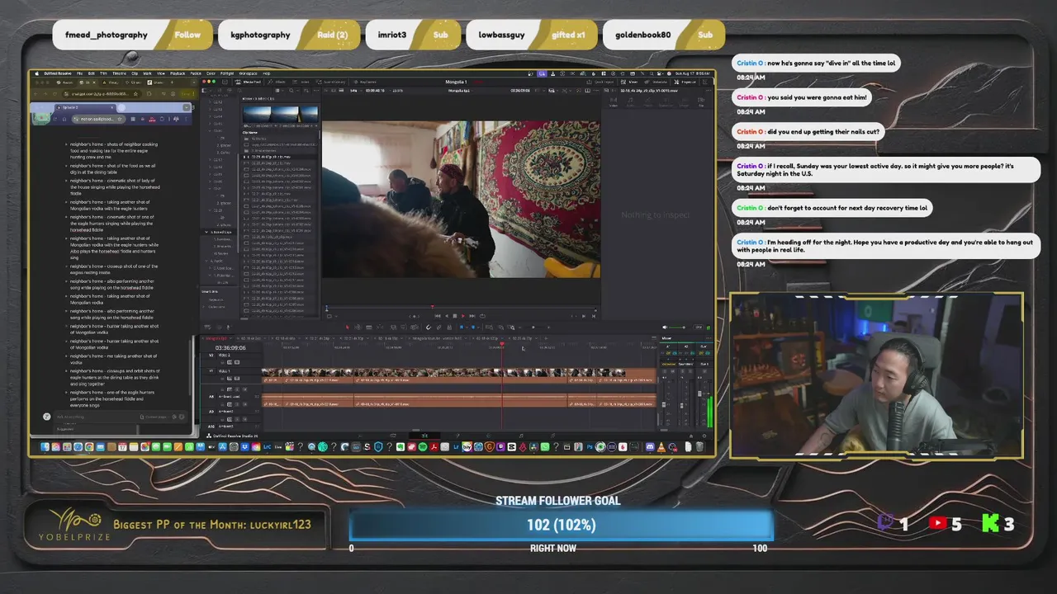Collapse the 3. Exported Clips bin
The width and height of the screenshot is (1057, 594).
coord(206,232)
